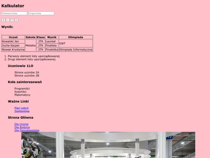Click the exhibition hall photo
Screen dimensions: 210x158
(x=108, y=145)
